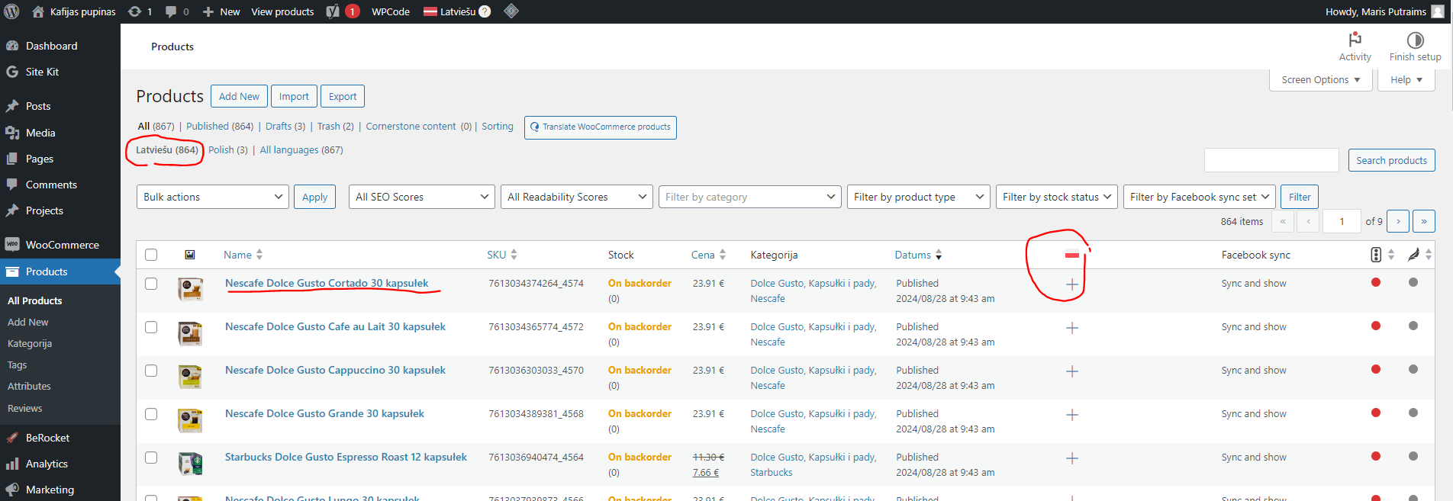
Task: Click Nescafe Cafe au Lait product thumbnail
Action: tap(190, 333)
